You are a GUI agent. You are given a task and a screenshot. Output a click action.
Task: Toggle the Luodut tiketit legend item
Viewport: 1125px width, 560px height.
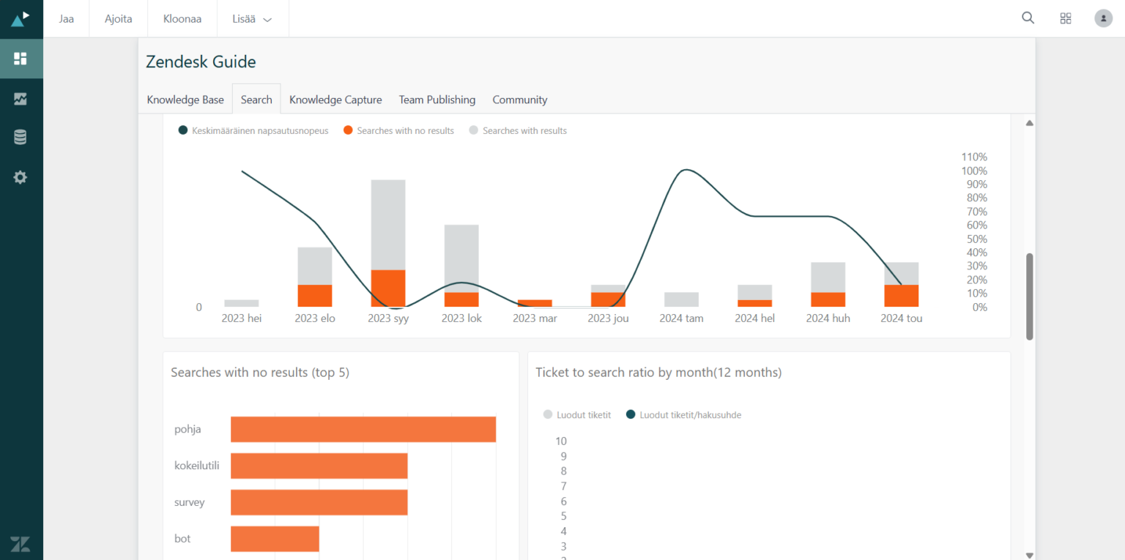[x=577, y=414]
